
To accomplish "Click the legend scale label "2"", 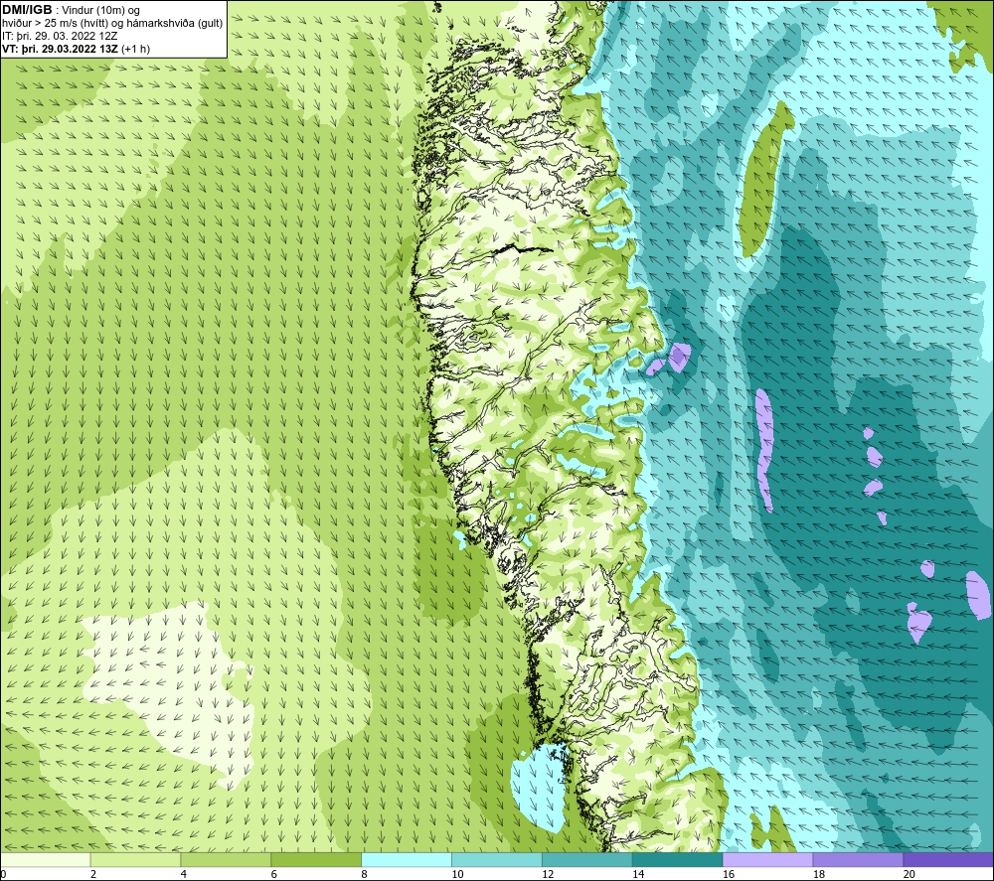I will coord(93,874).
